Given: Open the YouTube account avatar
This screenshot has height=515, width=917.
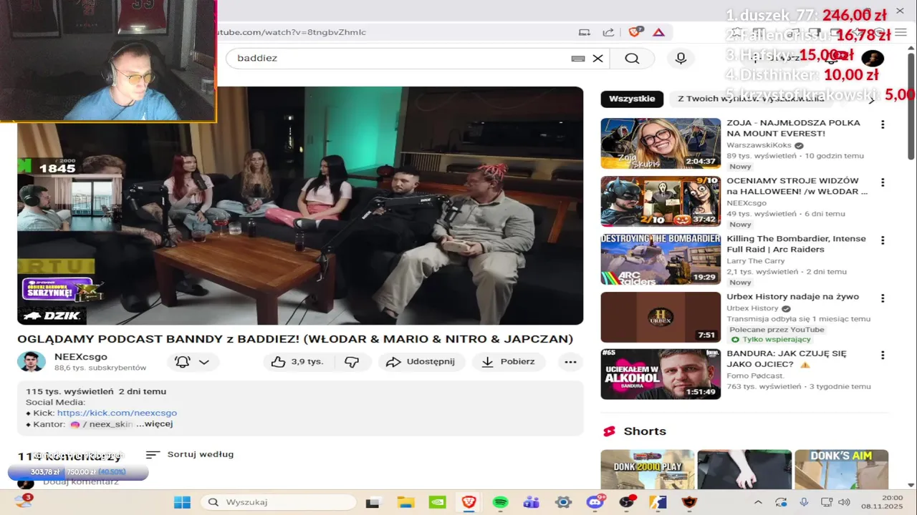Looking at the screenshot, I should [873, 58].
